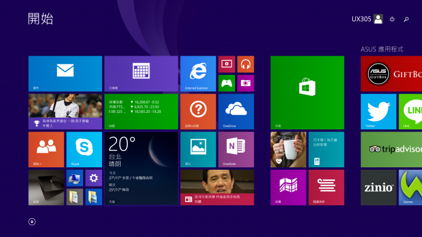The image size is (422, 237).
Task: Open the Sports baseball news tile
Action: coord(65,112)
